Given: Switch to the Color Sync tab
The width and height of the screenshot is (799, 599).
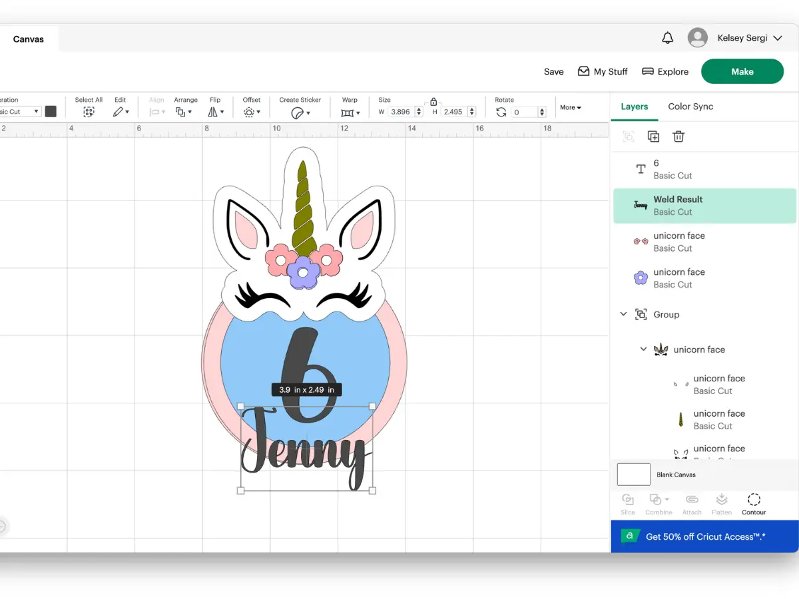Looking at the screenshot, I should [690, 106].
